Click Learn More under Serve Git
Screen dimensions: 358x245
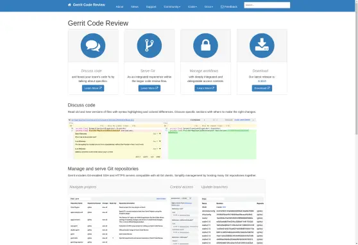(149, 88)
